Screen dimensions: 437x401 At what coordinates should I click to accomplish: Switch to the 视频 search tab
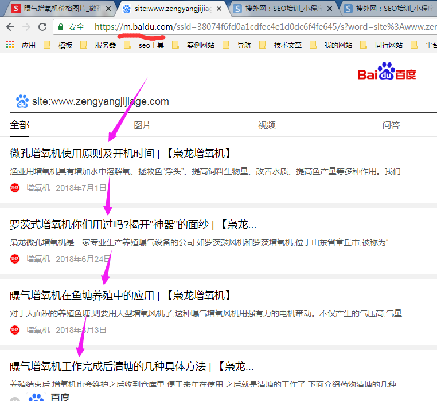coord(267,125)
